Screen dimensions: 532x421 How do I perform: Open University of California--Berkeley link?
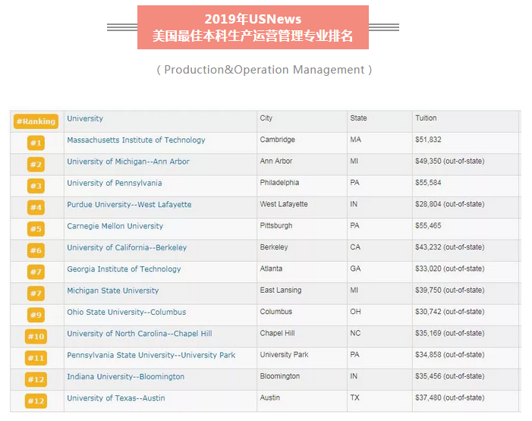[127, 247]
